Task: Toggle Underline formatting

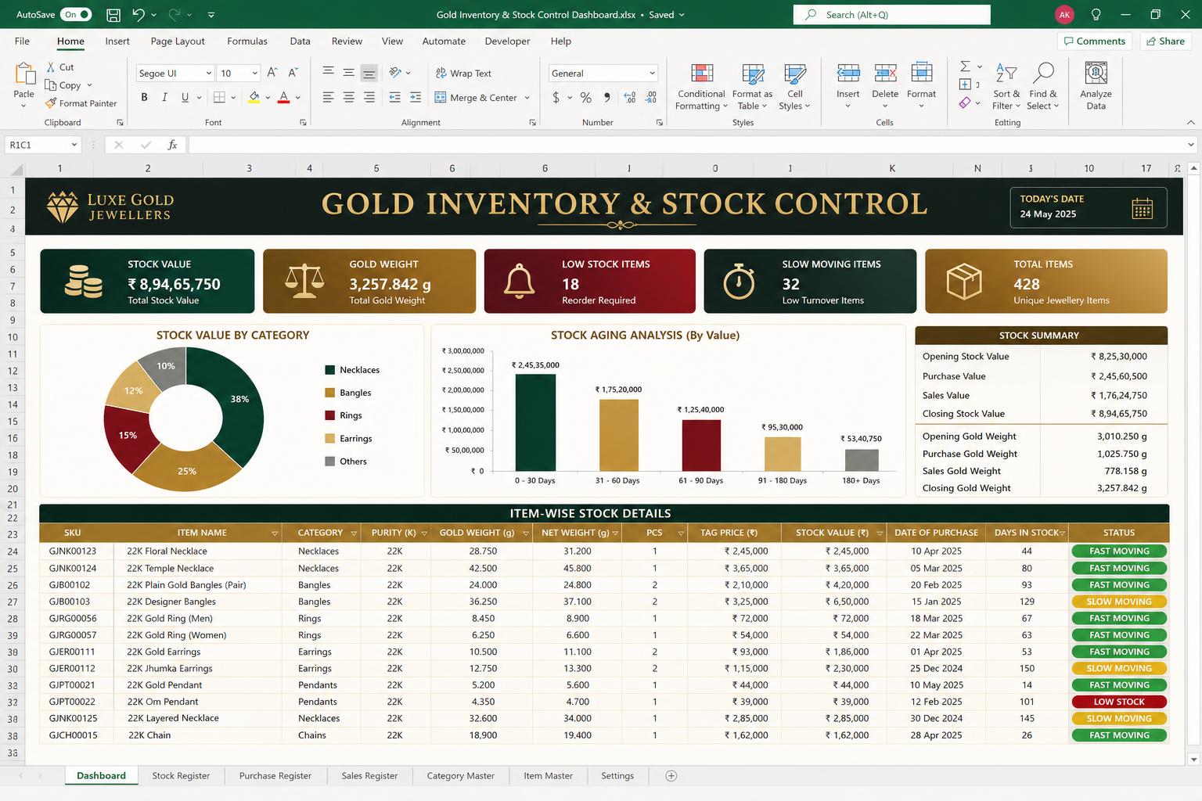Action: pos(185,98)
